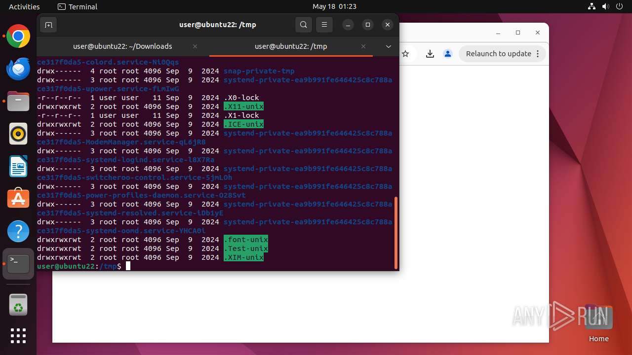Open a new terminal tab

pyautogui.click(x=48, y=25)
